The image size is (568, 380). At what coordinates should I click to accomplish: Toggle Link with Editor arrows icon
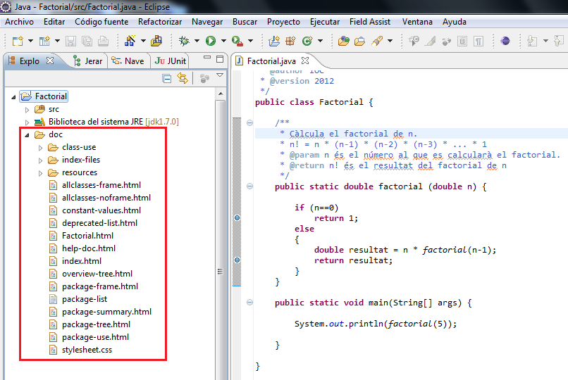point(183,78)
